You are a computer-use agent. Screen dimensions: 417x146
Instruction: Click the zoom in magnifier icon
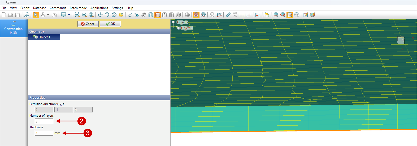tap(77, 15)
